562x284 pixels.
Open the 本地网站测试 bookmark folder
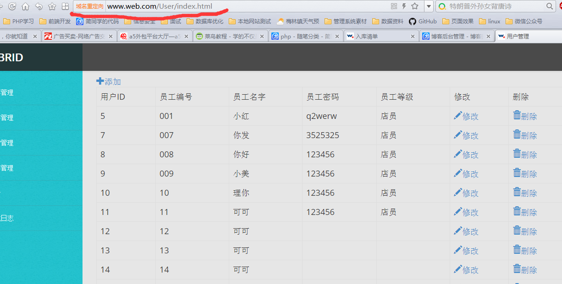250,21
